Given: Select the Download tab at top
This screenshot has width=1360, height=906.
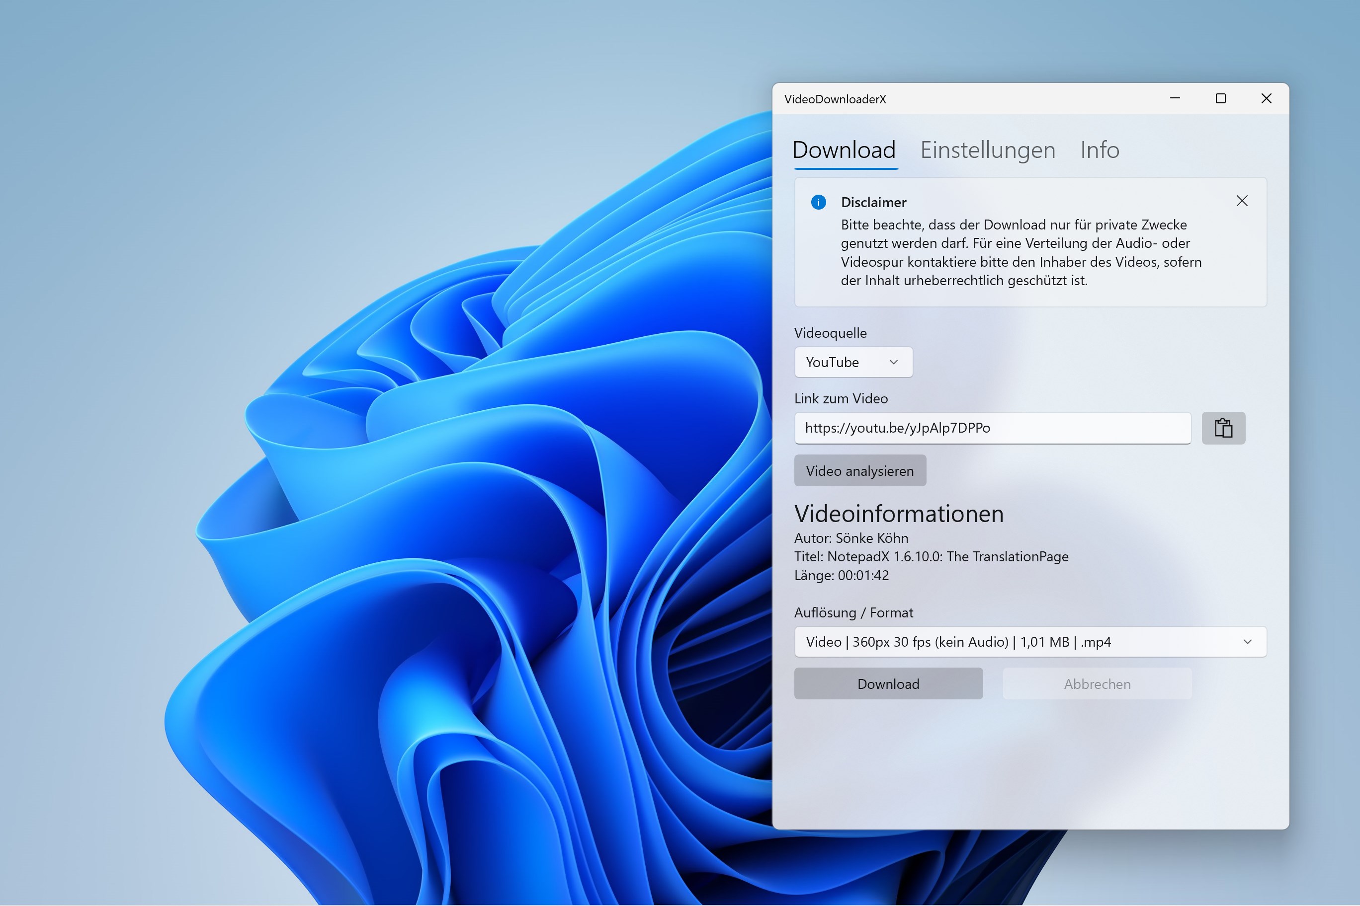Looking at the screenshot, I should coord(844,150).
